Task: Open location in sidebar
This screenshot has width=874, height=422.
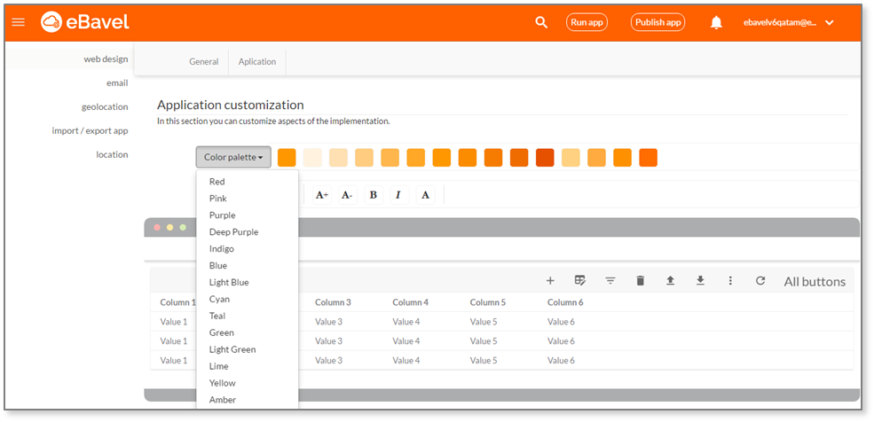Action: tap(112, 155)
